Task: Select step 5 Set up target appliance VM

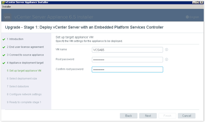Action: [24, 71]
